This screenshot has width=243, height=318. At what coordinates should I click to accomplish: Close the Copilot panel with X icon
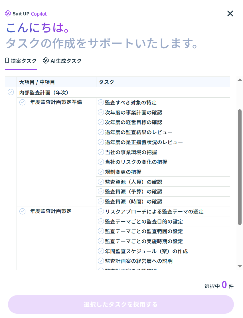(230, 13)
